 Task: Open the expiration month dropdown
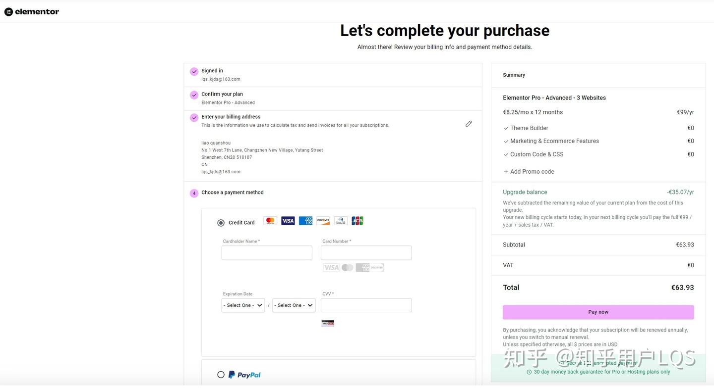pos(243,305)
